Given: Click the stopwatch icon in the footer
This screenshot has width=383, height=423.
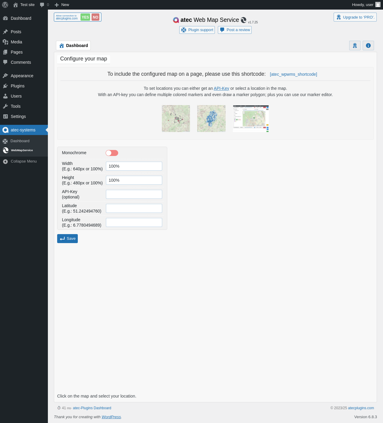Looking at the screenshot, I should click(x=59, y=408).
